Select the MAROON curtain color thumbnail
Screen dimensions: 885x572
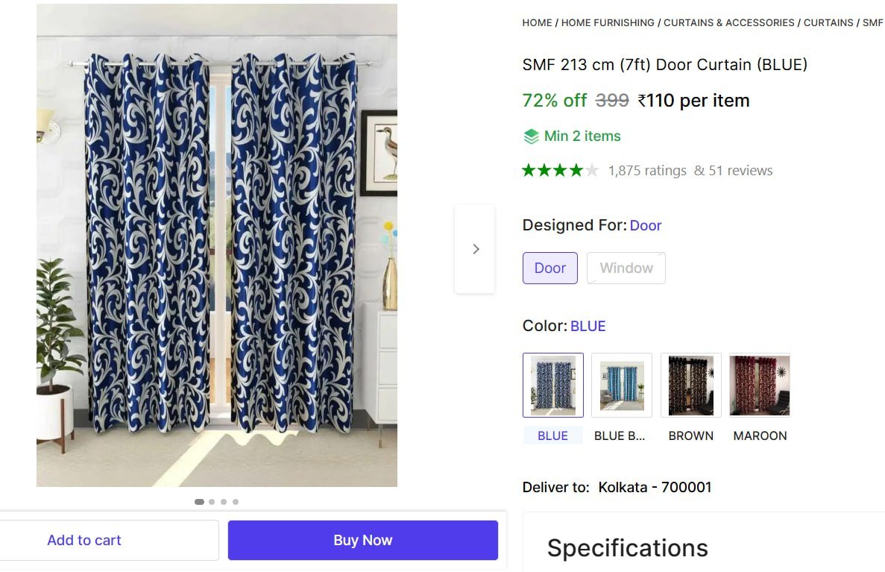(x=759, y=385)
